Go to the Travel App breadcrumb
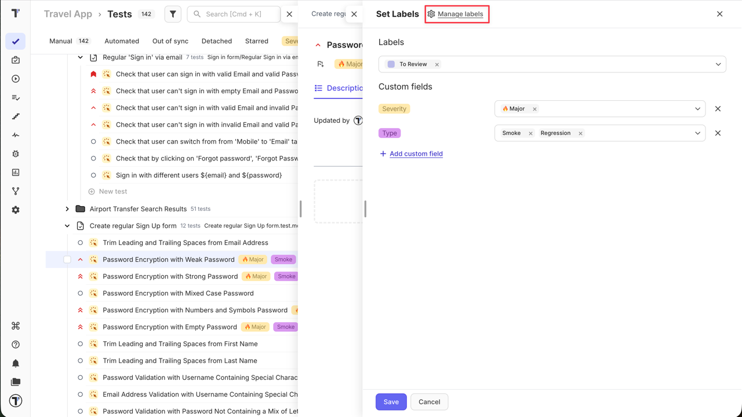 [x=68, y=14]
